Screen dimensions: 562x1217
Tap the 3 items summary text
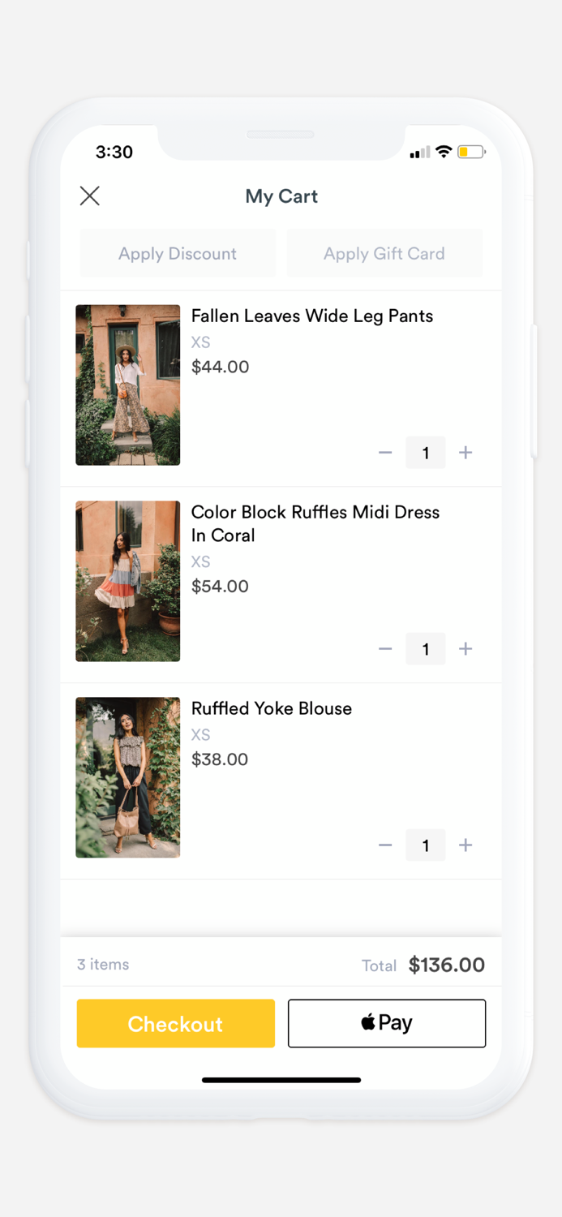(102, 965)
